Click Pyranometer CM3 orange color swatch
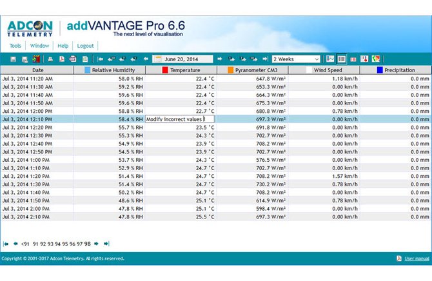Image resolution: width=432 pixels, height=281 pixels. point(231,70)
